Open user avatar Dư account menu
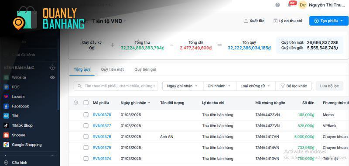 (x=302, y=5)
